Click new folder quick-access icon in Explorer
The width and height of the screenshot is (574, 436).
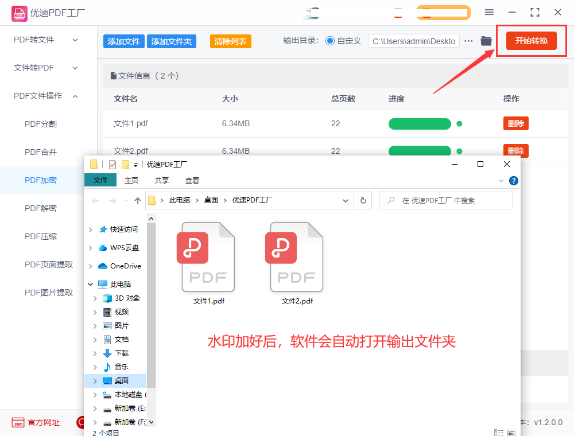coord(125,165)
